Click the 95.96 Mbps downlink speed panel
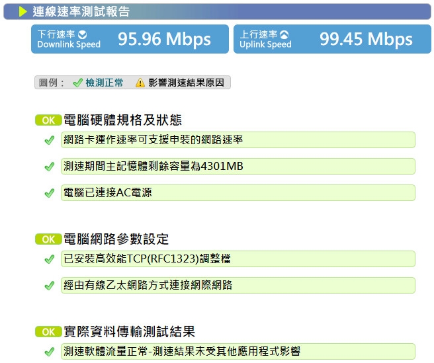 (x=130, y=39)
